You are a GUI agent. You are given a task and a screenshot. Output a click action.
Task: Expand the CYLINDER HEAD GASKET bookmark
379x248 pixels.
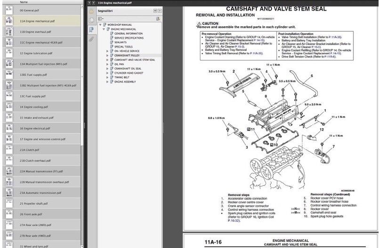click(107, 72)
